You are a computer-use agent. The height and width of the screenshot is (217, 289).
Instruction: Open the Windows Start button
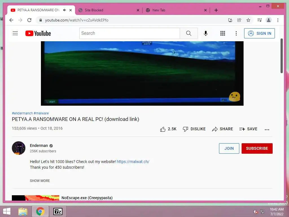click(7, 211)
